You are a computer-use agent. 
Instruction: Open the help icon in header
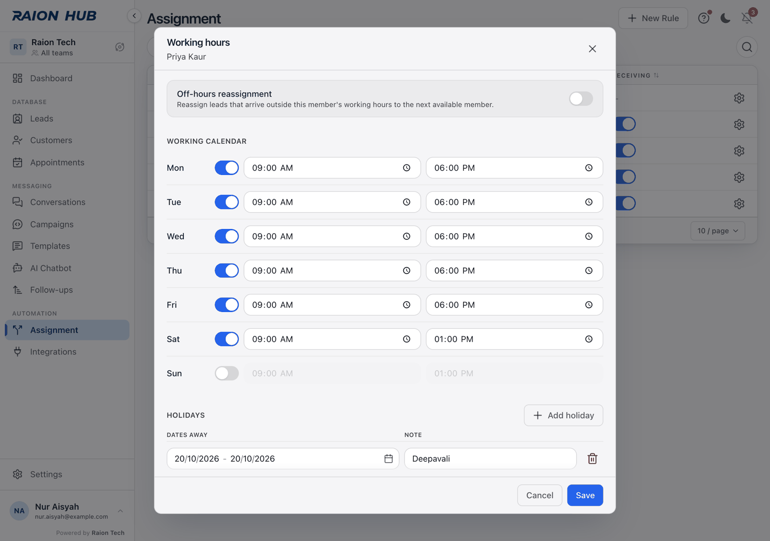pyautogui.click(x=704, y=18)
